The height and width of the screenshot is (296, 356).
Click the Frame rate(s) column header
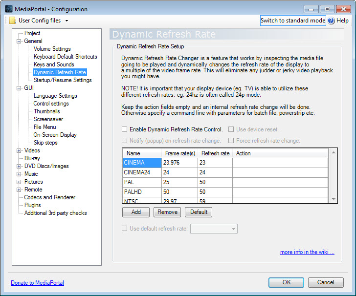(x=180, y=153)
